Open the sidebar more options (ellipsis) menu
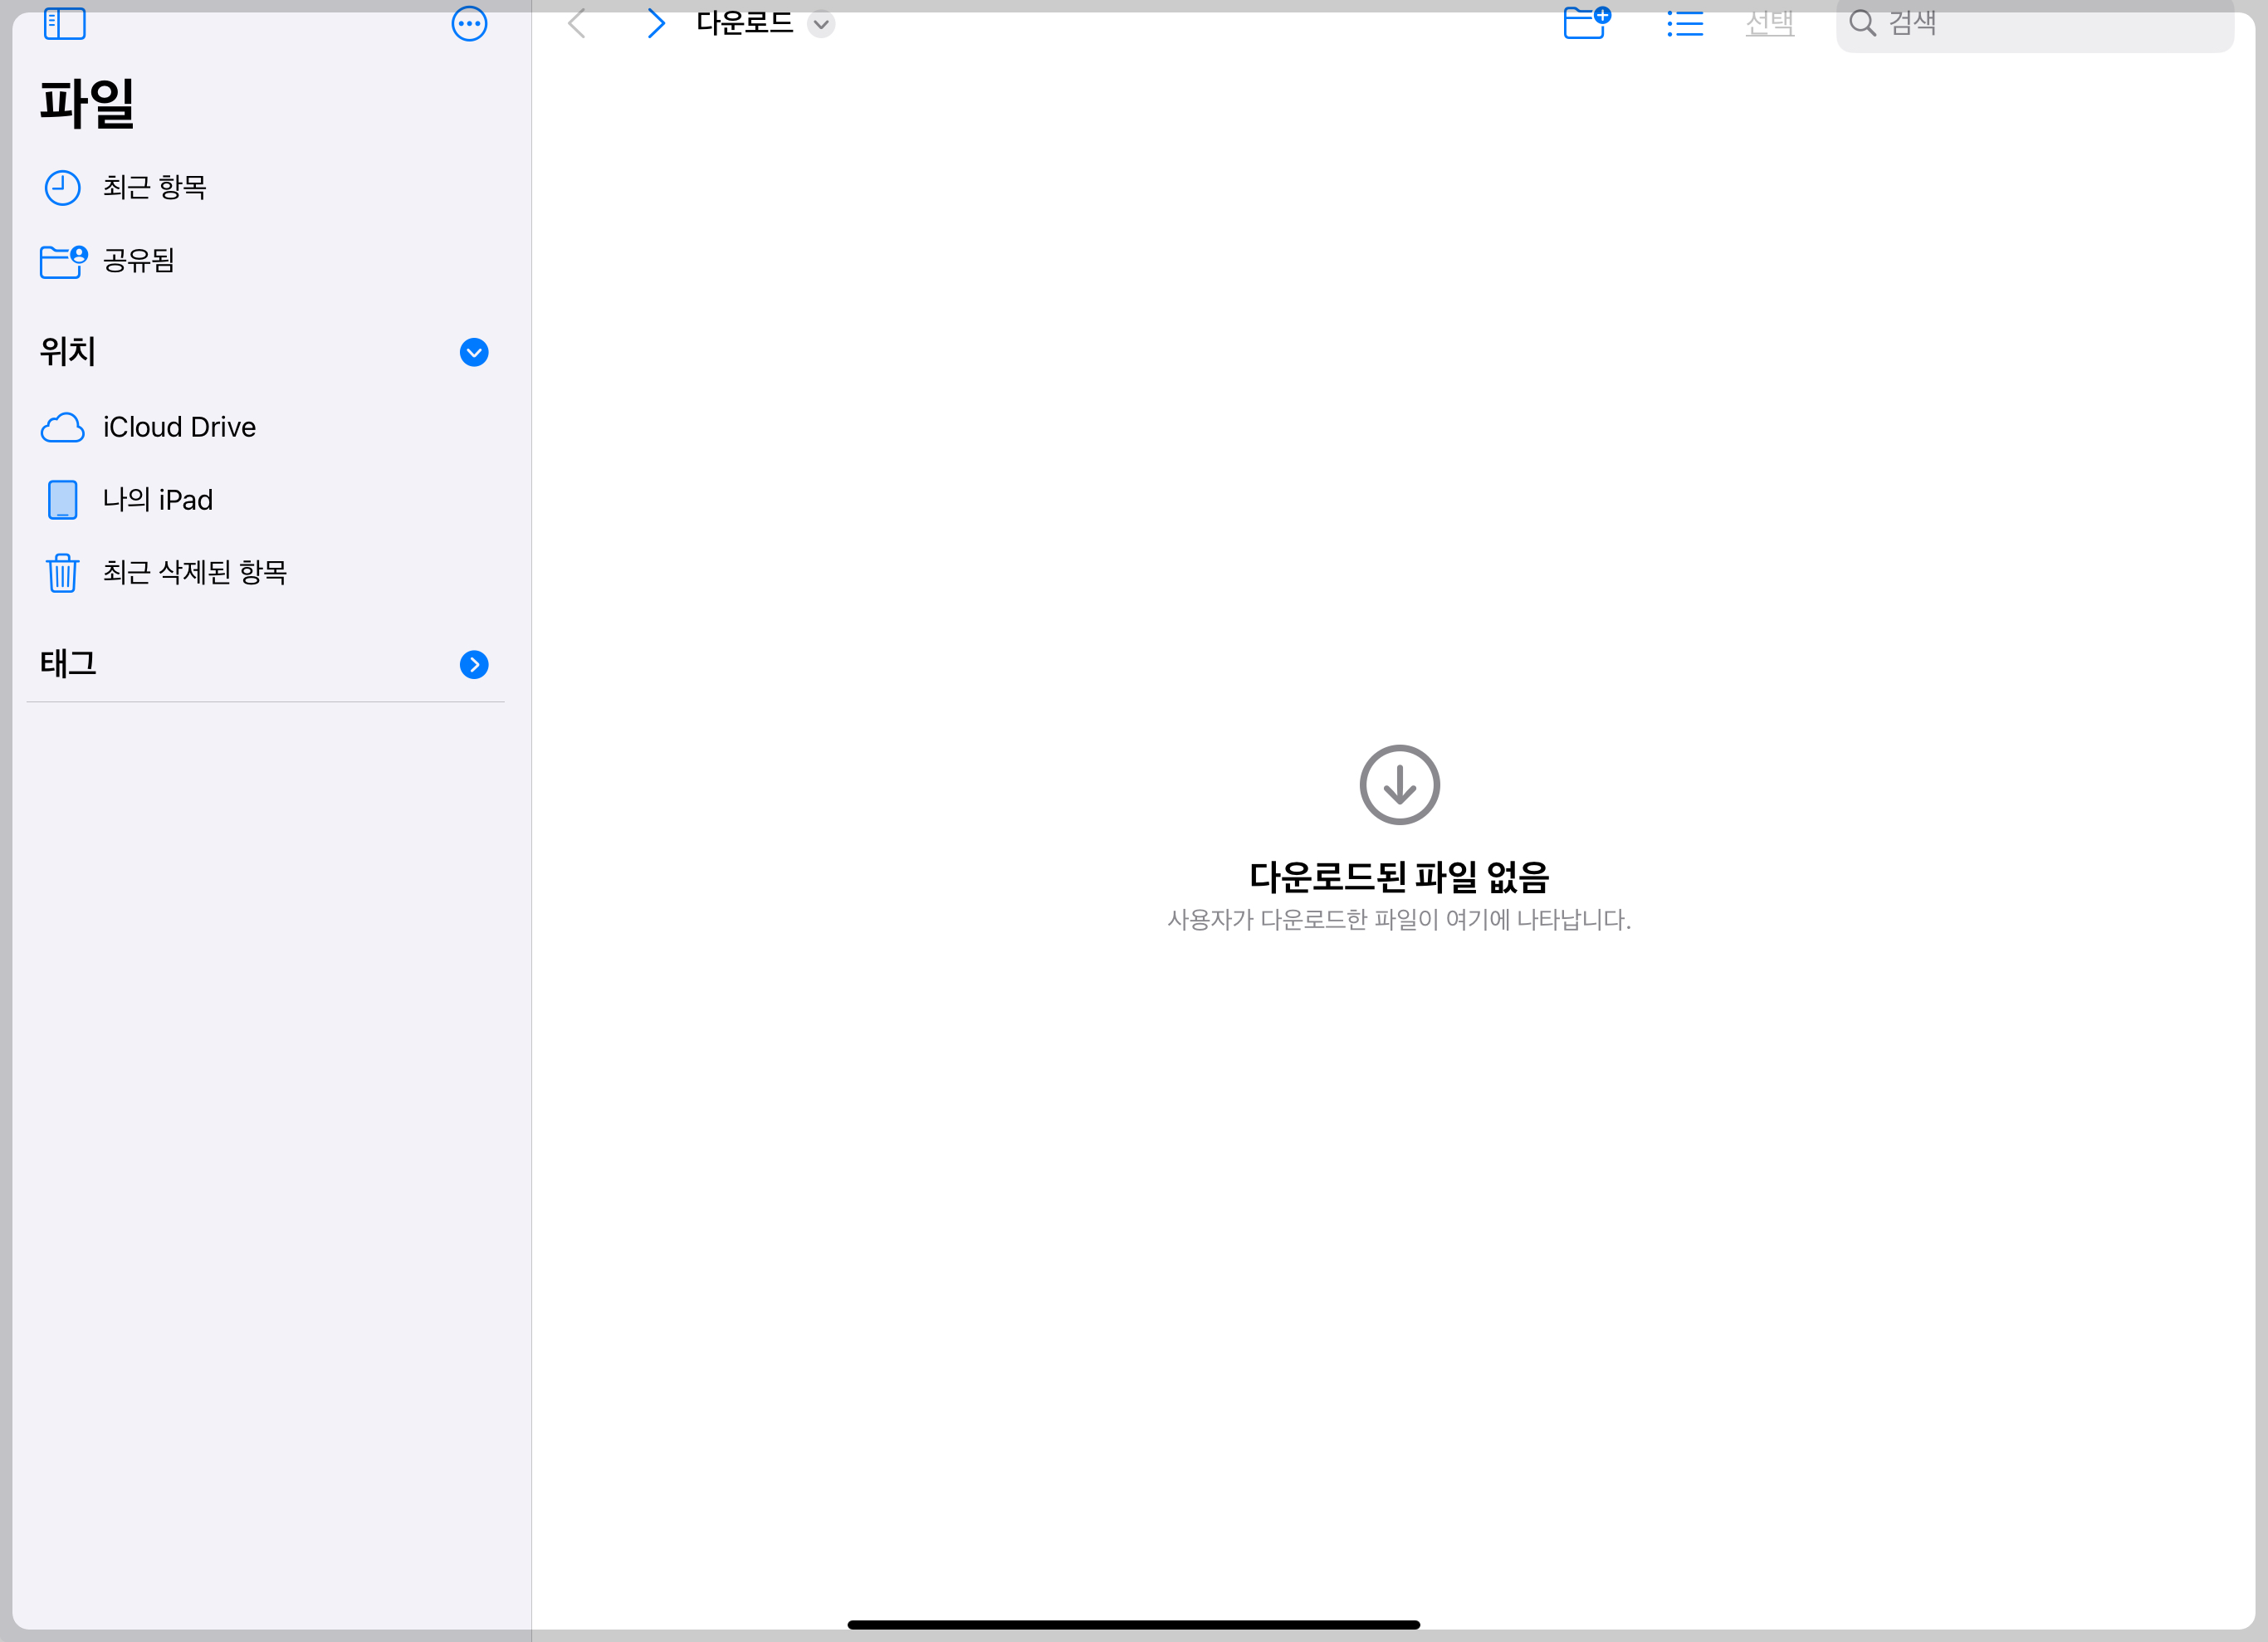 (x=469, y=23)
